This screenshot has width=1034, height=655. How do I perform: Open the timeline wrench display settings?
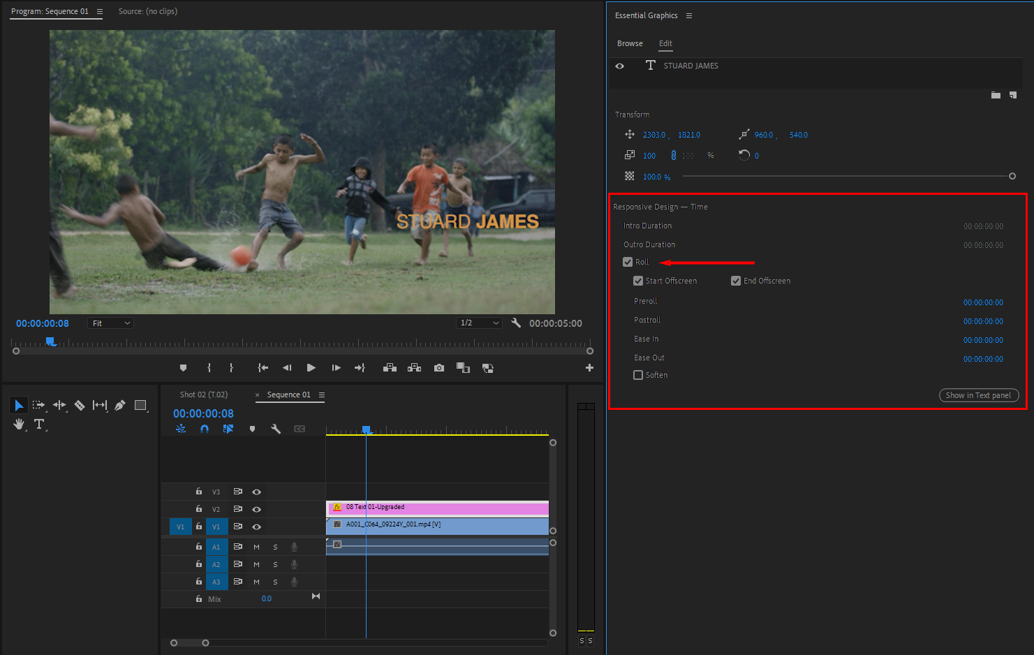[x=276, y=428]
